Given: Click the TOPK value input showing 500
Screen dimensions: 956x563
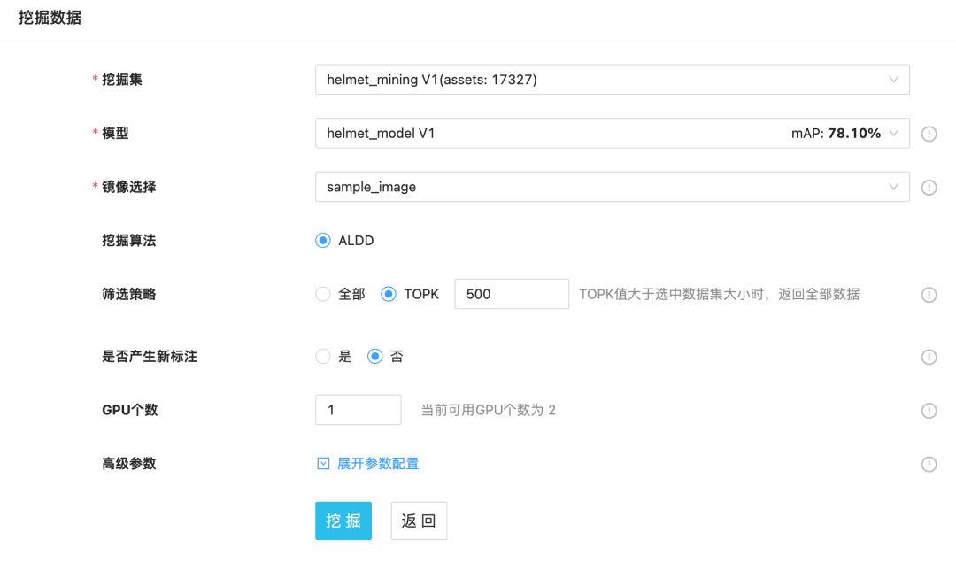Looking at the screenshot, I should 512,294.
